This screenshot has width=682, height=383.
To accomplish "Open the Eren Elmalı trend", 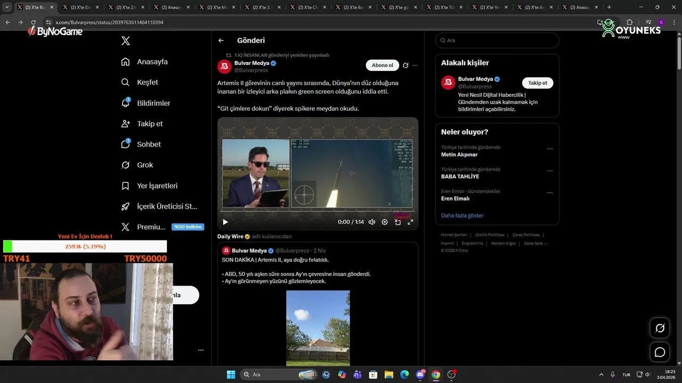I will (x=455, y=198).
